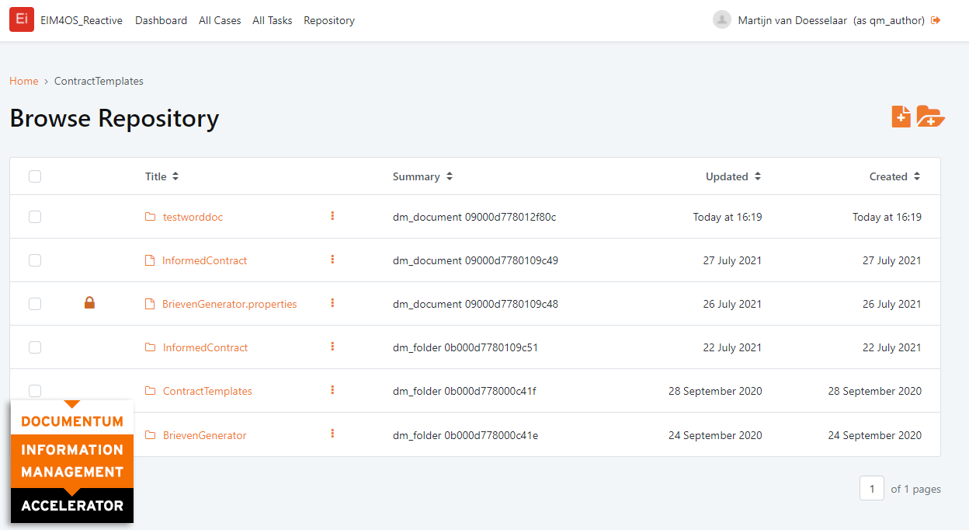This screenshot has height=530, width=969.
Task: Click the add new document icon
Action: 901,117
